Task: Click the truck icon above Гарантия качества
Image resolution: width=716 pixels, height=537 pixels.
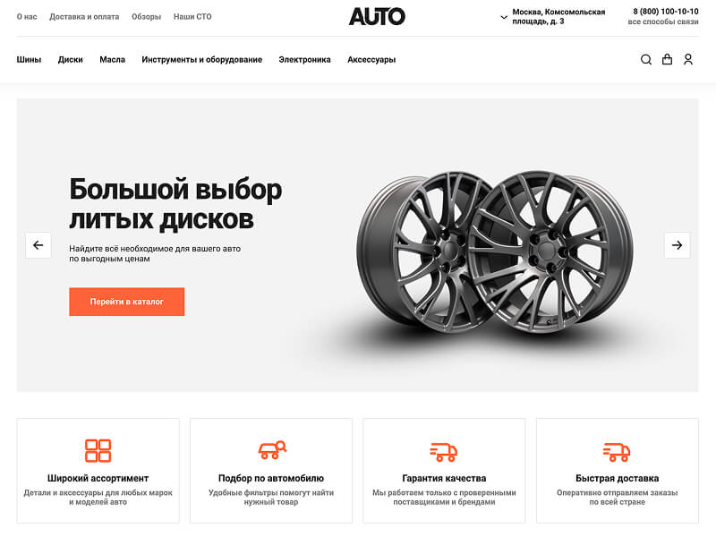Action: (443, 451)
